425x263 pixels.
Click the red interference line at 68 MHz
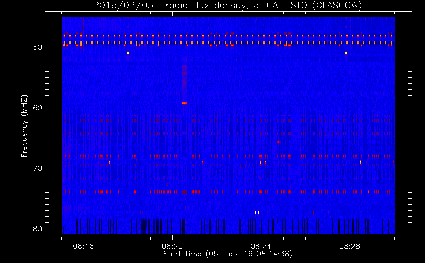[x=228, y=156]
